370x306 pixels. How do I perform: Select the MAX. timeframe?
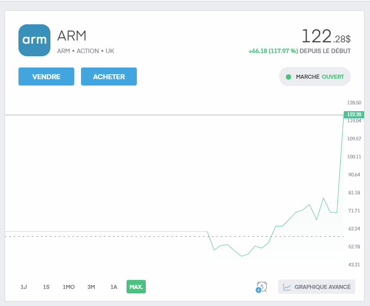(135, 287)
